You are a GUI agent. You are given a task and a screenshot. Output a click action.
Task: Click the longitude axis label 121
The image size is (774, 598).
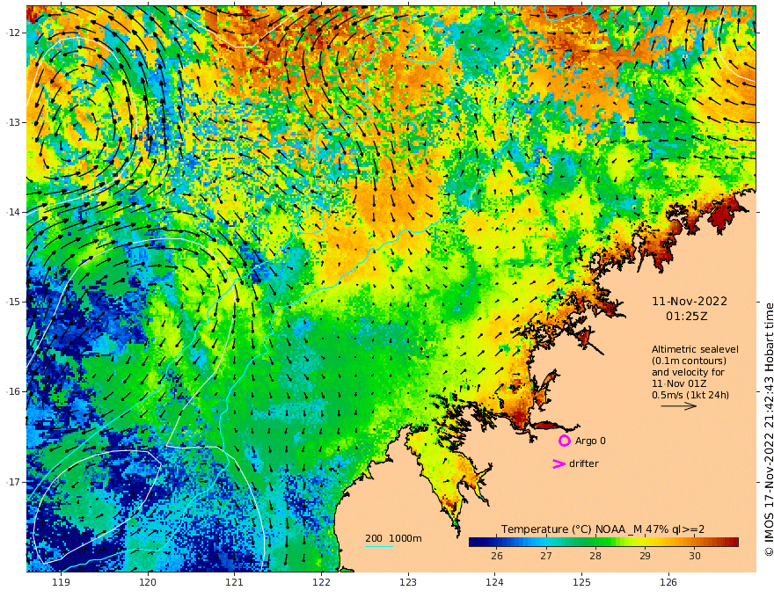click(235, 582)
